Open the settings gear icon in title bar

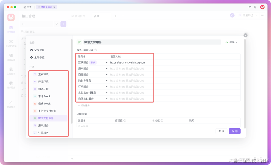[250, 7]
